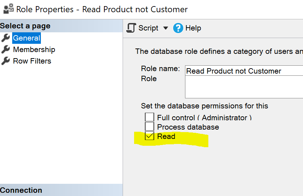Click the Role name: label

point(160,69)
